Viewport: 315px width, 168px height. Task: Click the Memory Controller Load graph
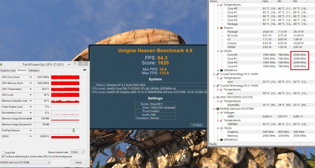[65, 101]
